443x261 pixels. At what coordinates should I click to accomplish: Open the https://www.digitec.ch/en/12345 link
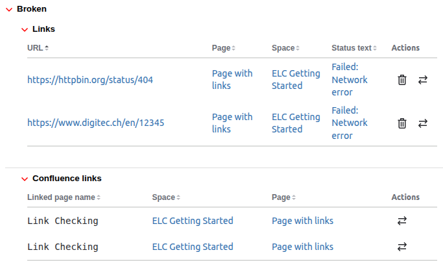coord(95,123)
